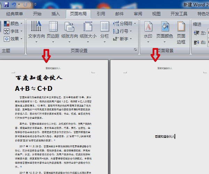Open the 经典菜单 tab
This screenshot has width=209, height=174.
point(15,14)
